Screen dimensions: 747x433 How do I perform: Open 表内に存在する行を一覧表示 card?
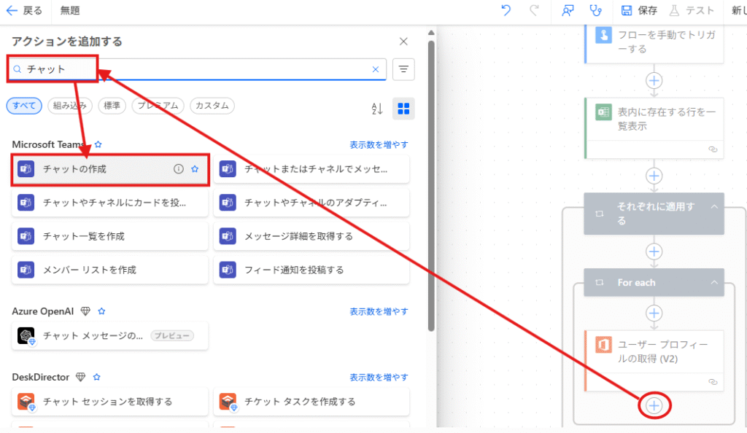654,128
